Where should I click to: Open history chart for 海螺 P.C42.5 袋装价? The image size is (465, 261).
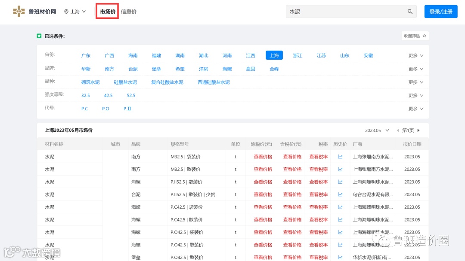(340, 207)
